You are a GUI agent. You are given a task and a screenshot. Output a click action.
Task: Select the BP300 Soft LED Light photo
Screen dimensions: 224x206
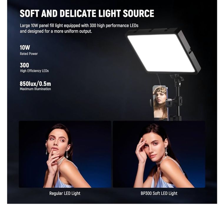(x=159, y=154)
